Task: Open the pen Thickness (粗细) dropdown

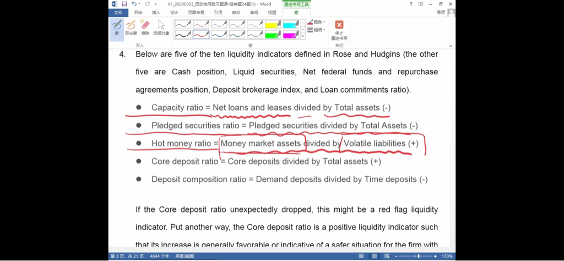Action: [x=317, y=30]
